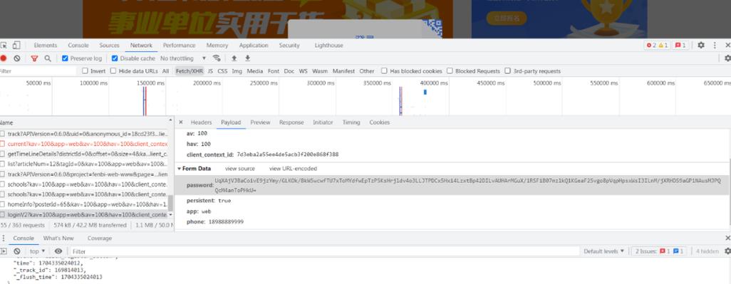The width and height of the screenshot is (731, 284).
Task: Open the Lighthouse panel tab
Action: [328, 45]
